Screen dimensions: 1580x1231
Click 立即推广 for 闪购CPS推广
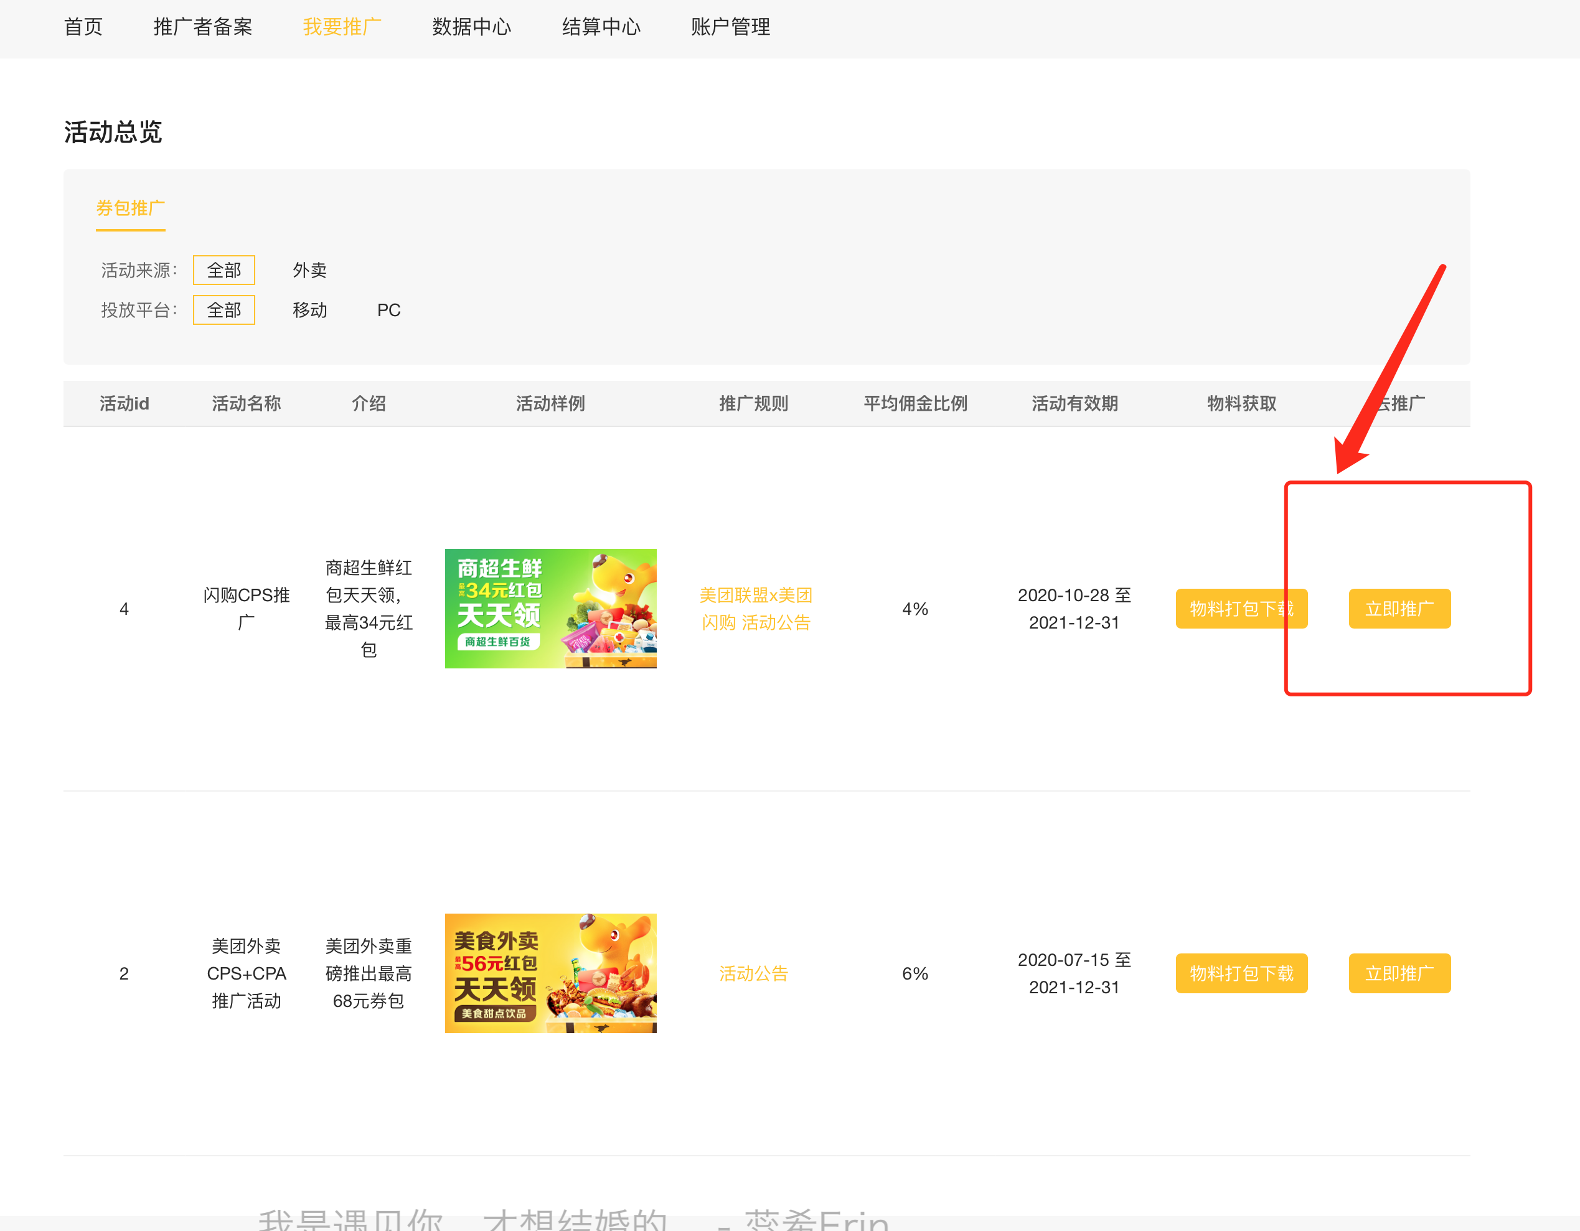coord(1399,609)
